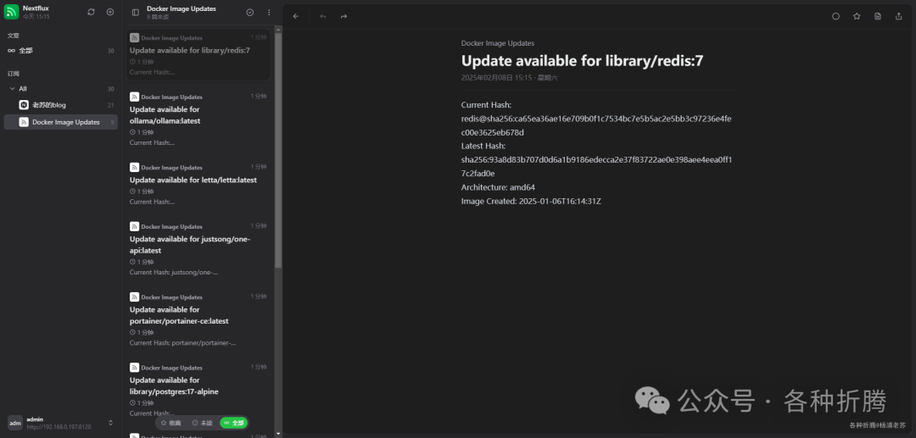
Task: Select the All subscription group
Action: coord(61,89)
